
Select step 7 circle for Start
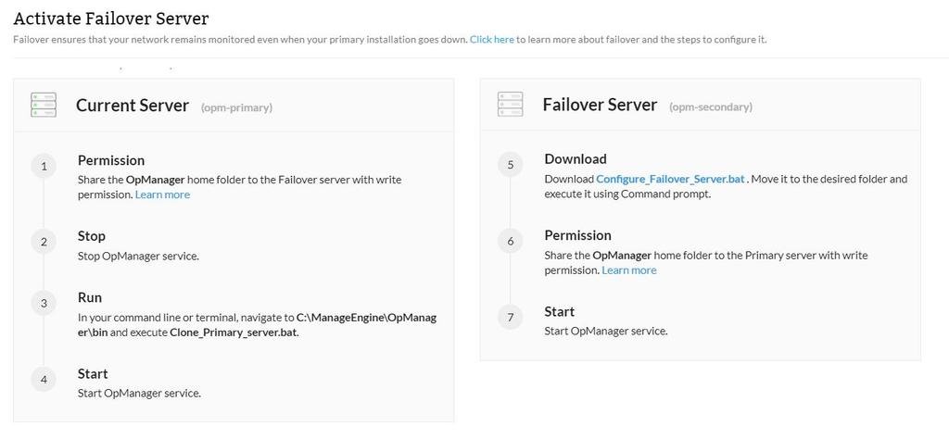[x=511, y=318]
